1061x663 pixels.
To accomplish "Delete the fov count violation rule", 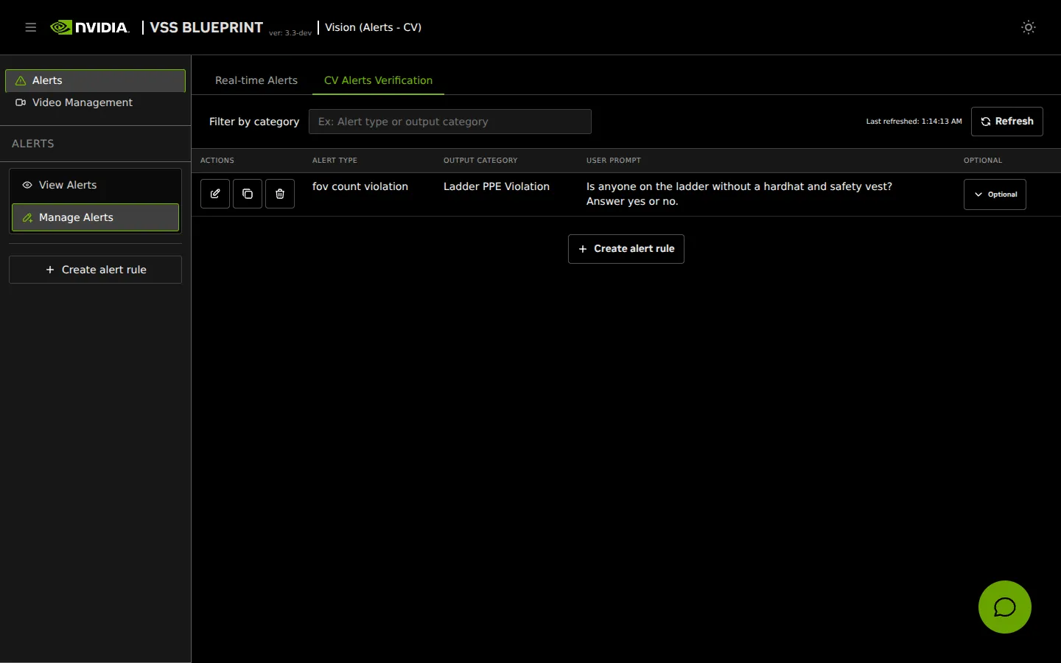I will [280, 194].
